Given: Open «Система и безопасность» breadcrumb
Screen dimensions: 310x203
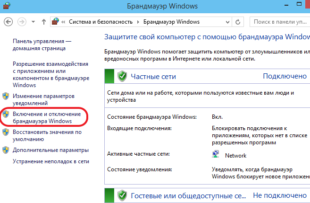Looking at the screenshot, I should (x=101, y=22).
